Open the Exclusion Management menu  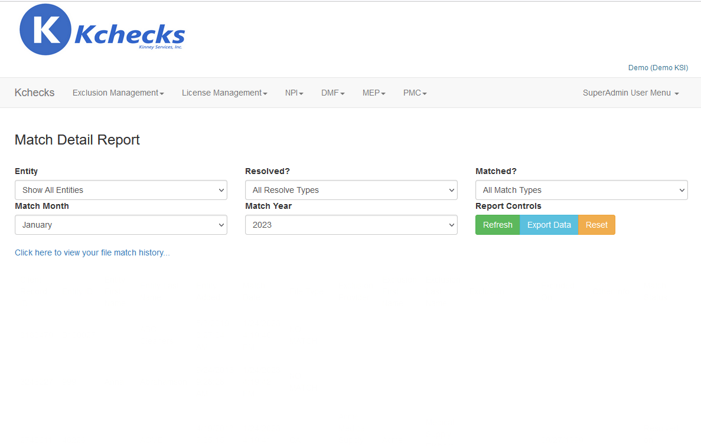point(118,93)
